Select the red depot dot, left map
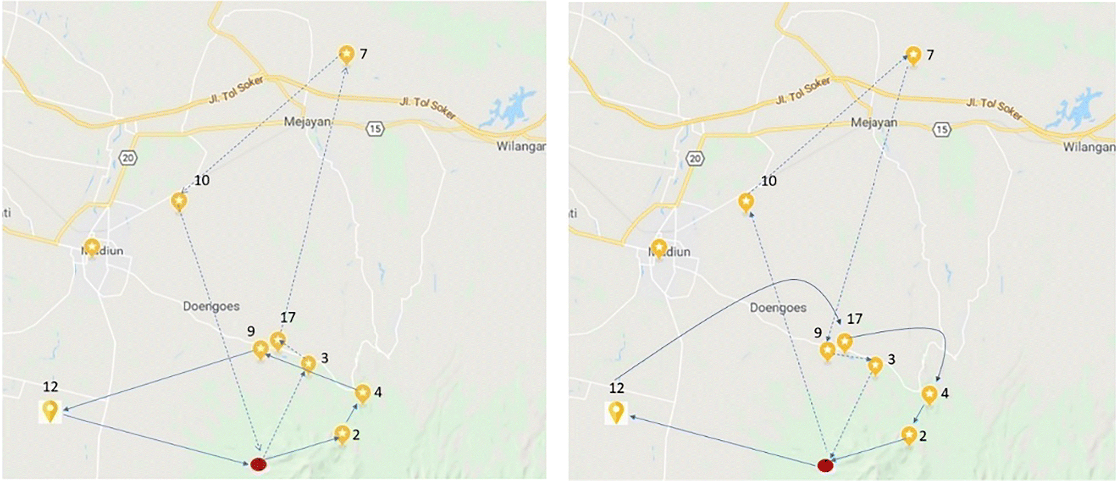Viewport: 1117px width, 481px height. click(258, 465)
